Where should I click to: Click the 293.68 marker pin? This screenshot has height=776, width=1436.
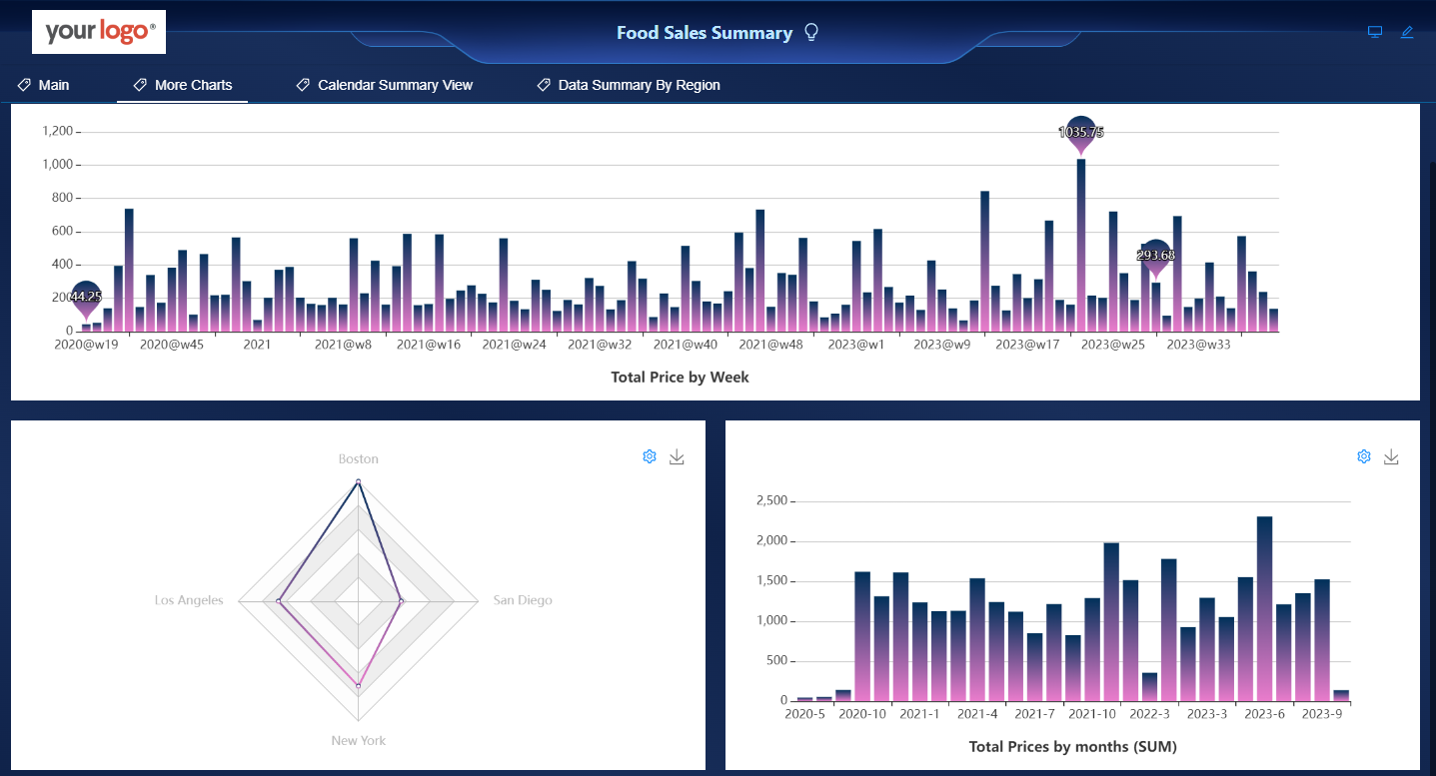tap(1155, 258)
